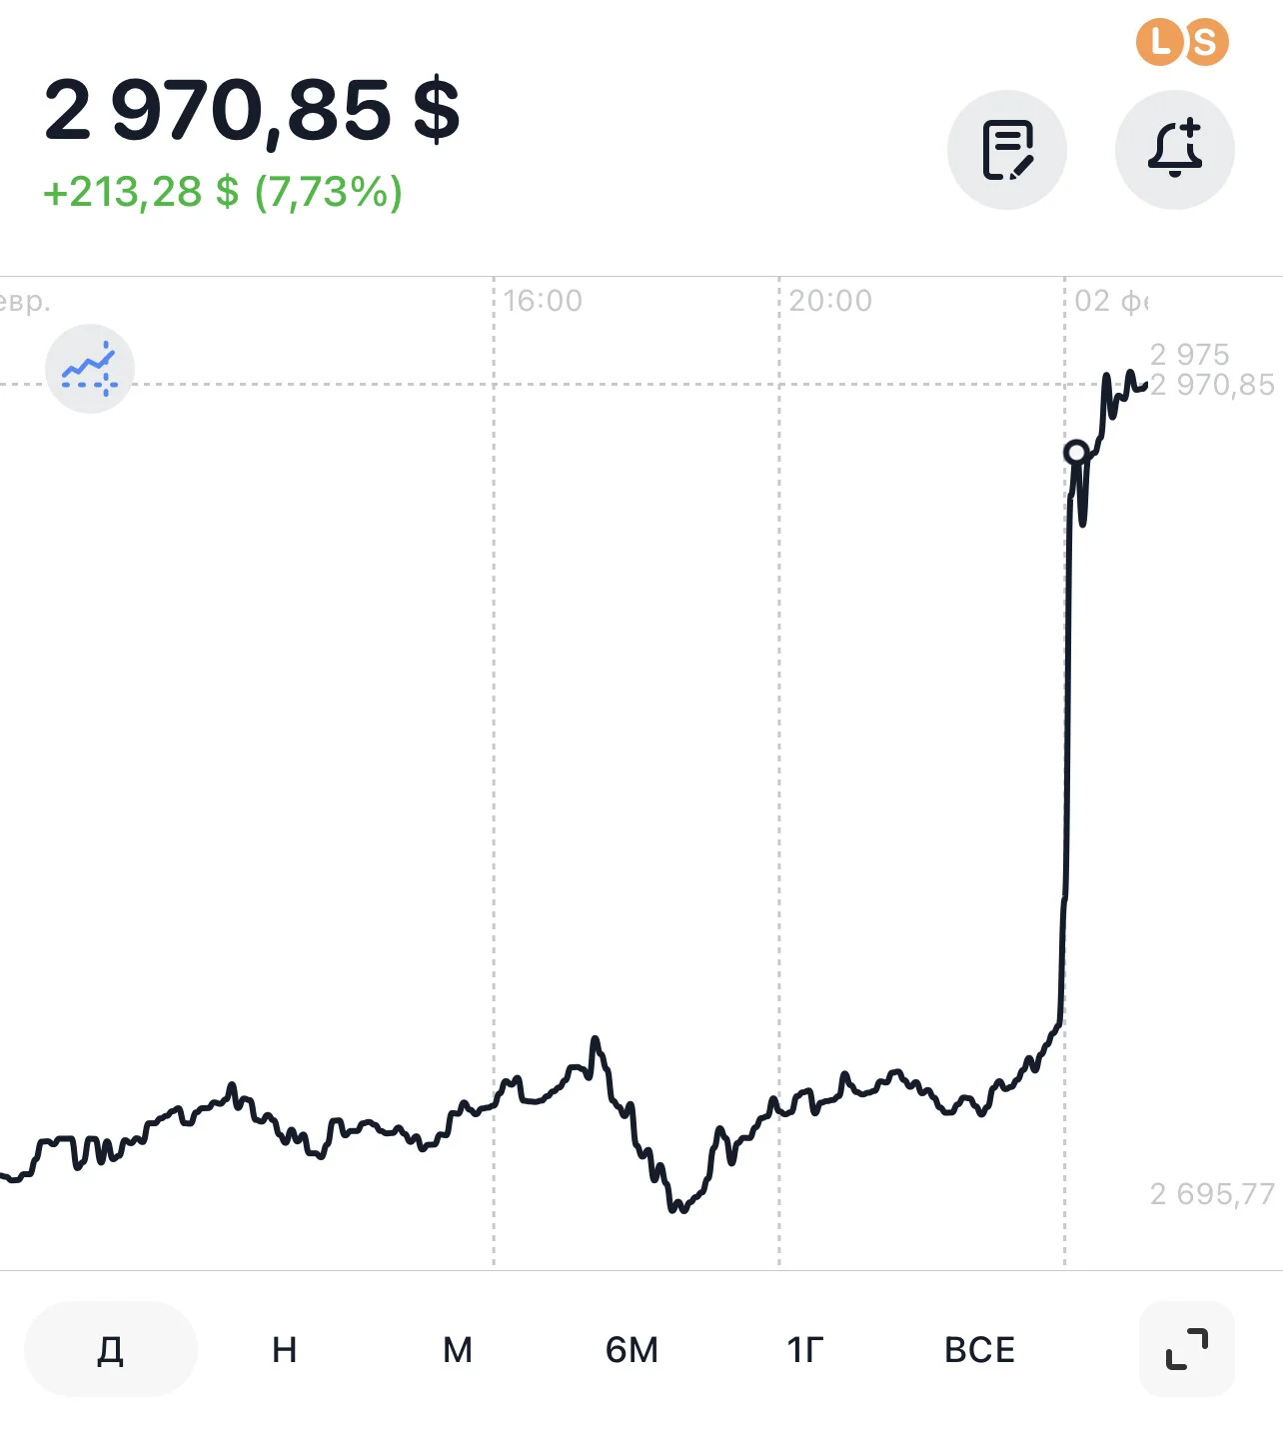Viewport: 1283px width, 1453px height.
Task: Tap the orange L badge
Action: click(1159, 42)
